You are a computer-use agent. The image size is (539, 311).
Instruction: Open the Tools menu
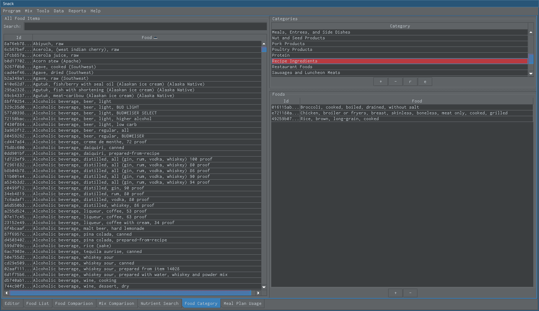coord(43,11)
